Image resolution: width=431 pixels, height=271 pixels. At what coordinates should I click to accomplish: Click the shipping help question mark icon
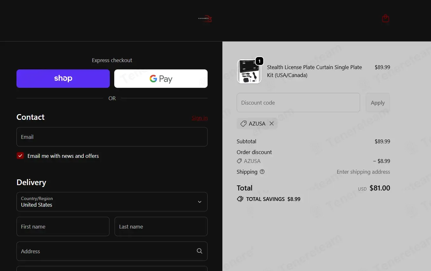[x=262, y=172]
